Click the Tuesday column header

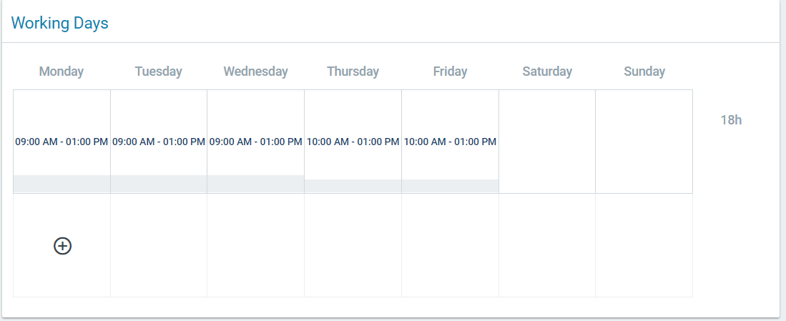point(158,71)
